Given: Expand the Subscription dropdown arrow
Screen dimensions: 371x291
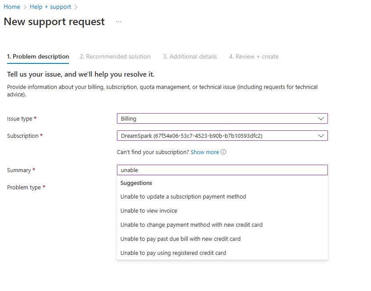Looking at the screenshot, I should click(321, 136).
